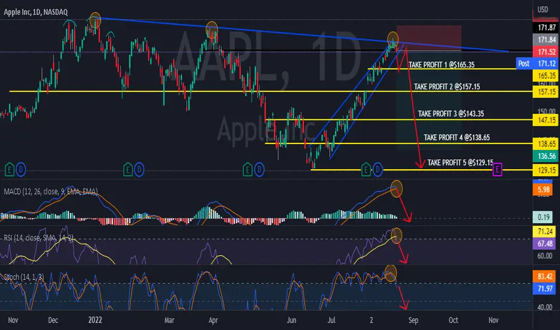Select the TAKE PROFIT 3 @$143.35 label
Image resolution: width=560 pixels, height=330 pixels.
click(x=451, y=114)
